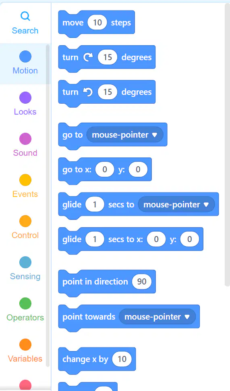Click the dark-orange Variables category circle

(x=25, y=345)
